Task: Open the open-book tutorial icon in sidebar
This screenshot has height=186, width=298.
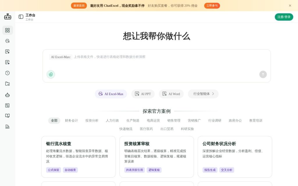Action: click(7, 116)
